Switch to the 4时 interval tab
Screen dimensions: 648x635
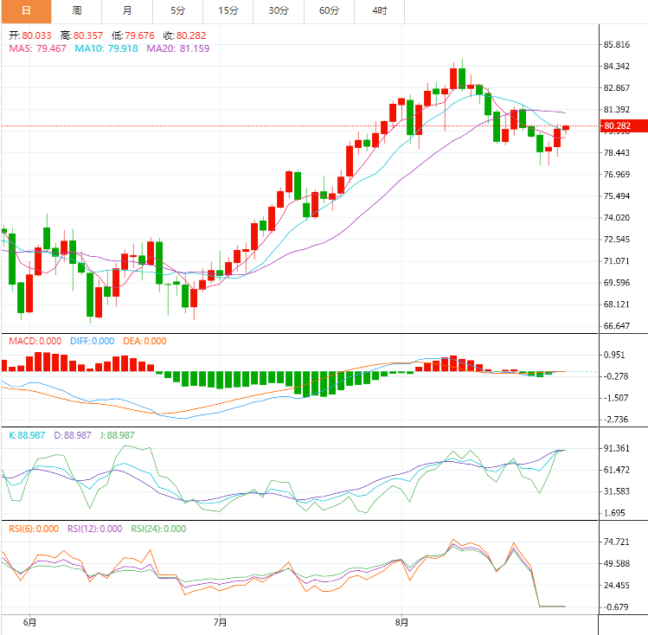[x=379, y=10]
